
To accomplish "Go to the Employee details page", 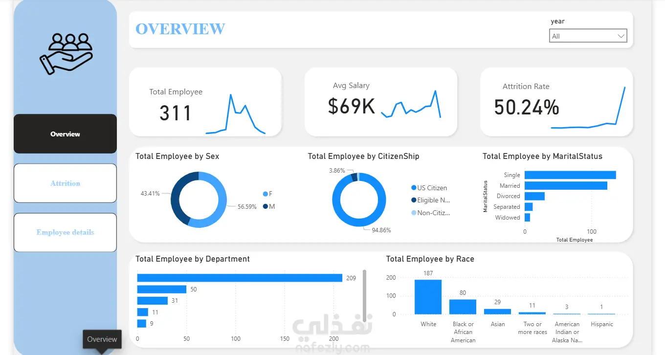I will click(x=65, y=232).
